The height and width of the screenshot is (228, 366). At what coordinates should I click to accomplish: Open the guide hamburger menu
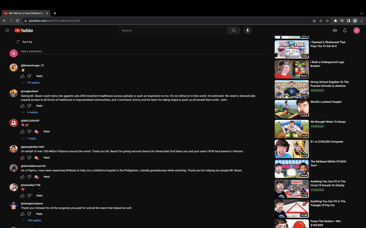point(7,30)
